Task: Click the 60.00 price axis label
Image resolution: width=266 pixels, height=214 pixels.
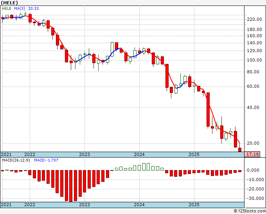Action: point(253,86)
